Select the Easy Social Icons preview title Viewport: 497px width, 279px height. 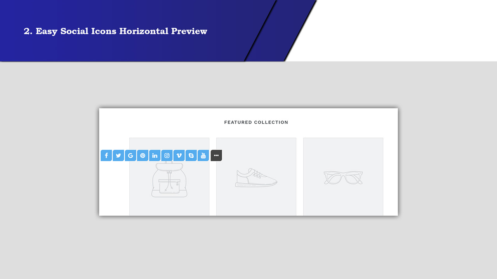115,31
